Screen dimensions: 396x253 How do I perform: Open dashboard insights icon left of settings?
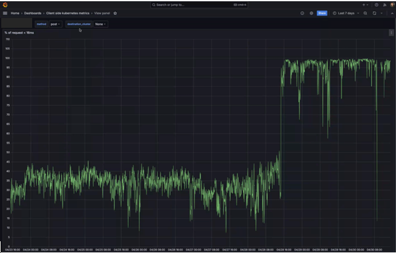[x=302, y=13]
